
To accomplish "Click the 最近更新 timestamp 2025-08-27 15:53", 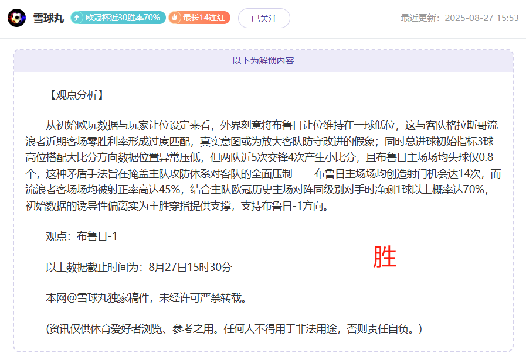I will pos(460,18).
